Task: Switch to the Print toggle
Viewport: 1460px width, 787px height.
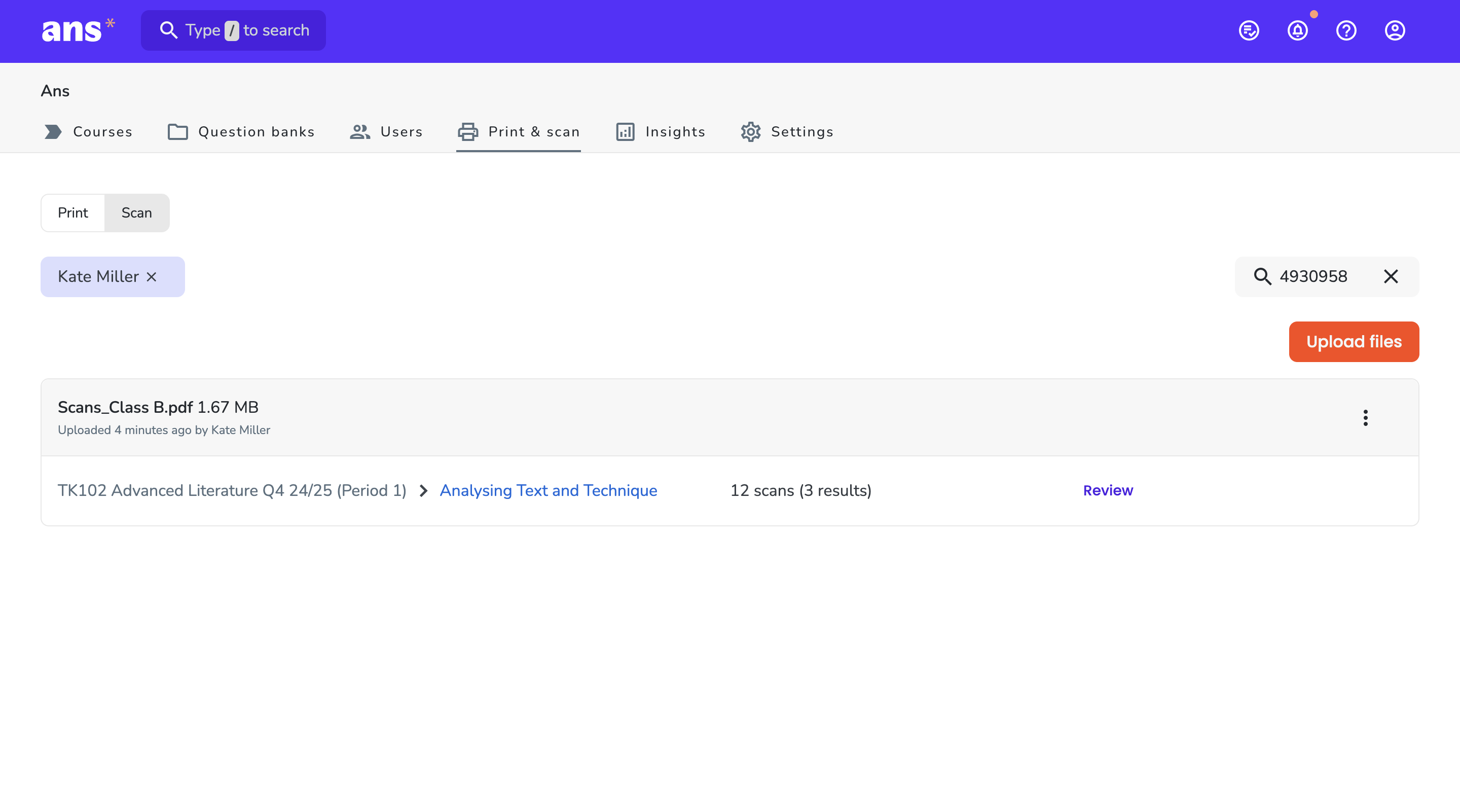Action: pyautogui.click(x=72, y=212)
